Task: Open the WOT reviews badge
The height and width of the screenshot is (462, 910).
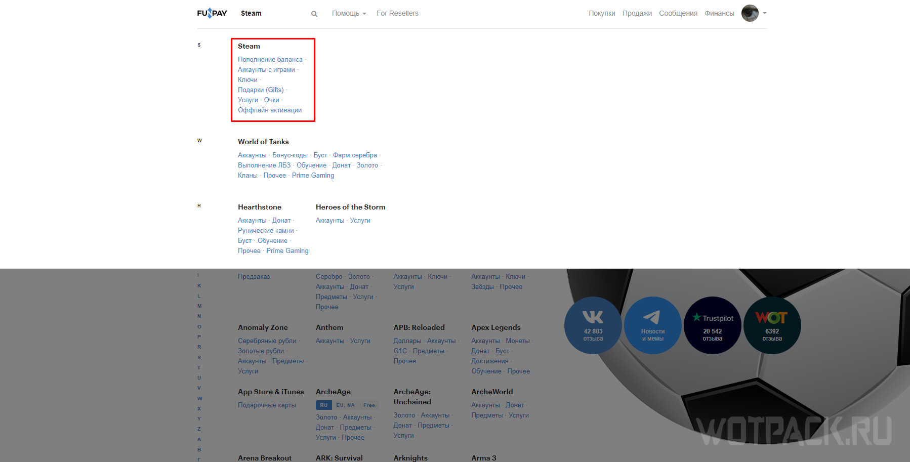Action: tap(772, 325)
